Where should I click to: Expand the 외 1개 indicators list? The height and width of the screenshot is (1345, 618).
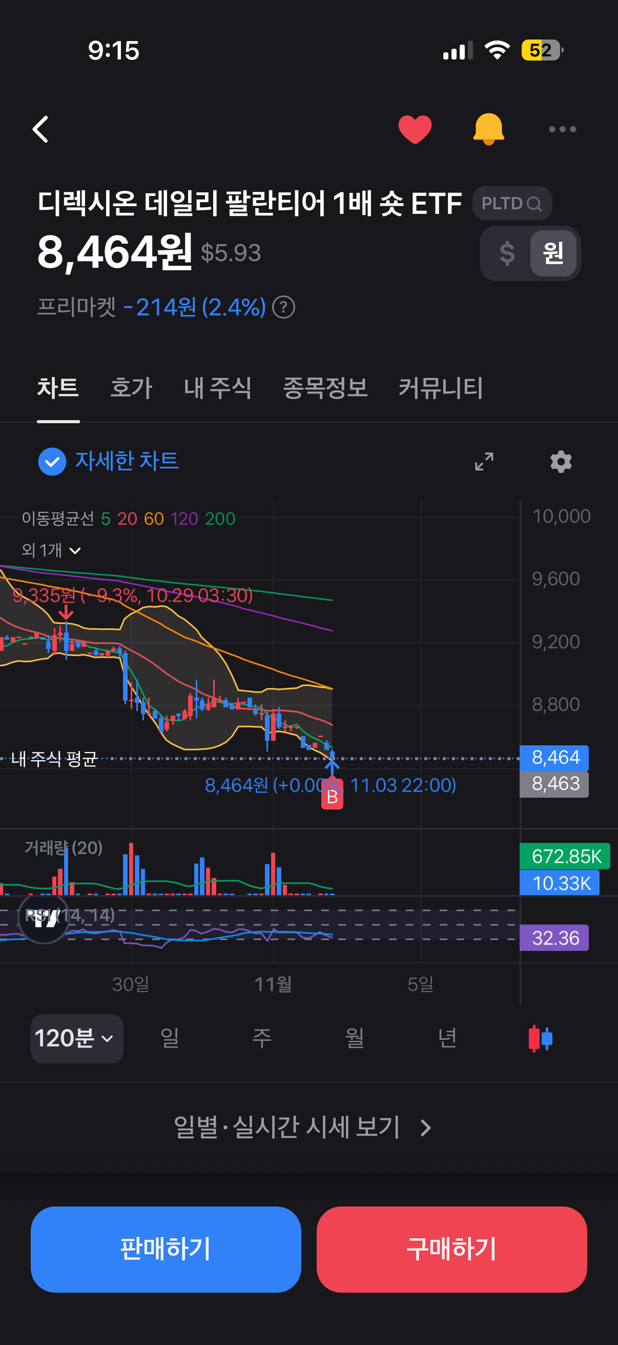click(x=51, y=550)
